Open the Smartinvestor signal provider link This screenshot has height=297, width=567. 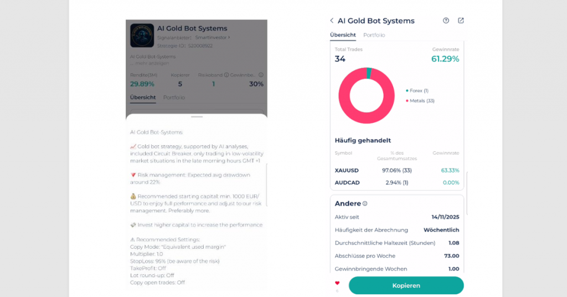pos(213,37)
